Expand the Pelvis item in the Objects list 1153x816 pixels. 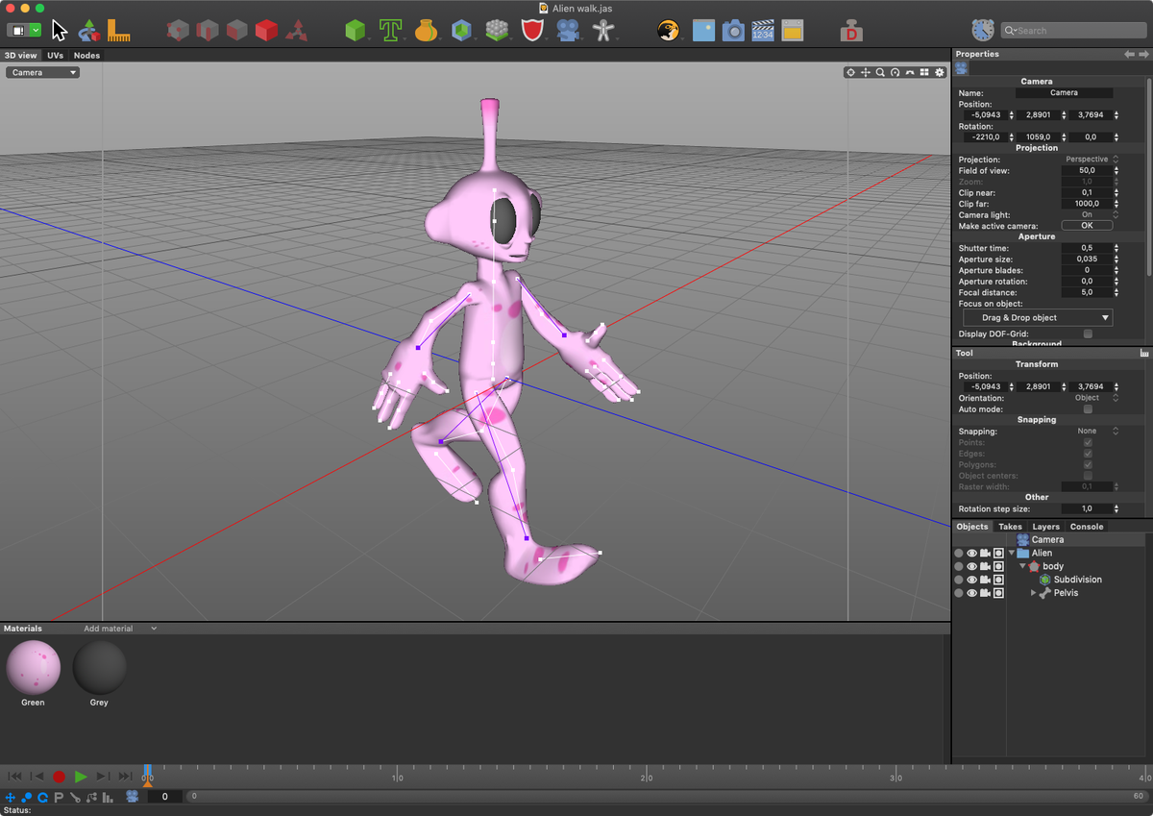[1034, 593]
